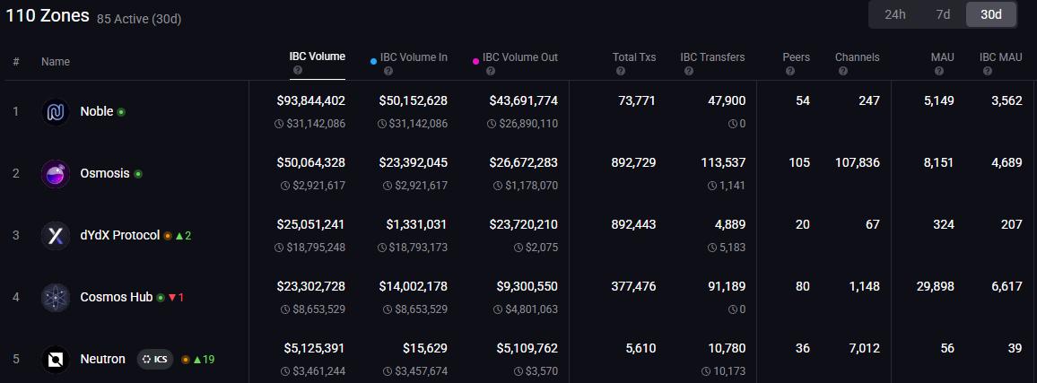Screen dimensions: 1037x383
Task: Click the Osmosis zone logo icon
Action: pos(56,174)
